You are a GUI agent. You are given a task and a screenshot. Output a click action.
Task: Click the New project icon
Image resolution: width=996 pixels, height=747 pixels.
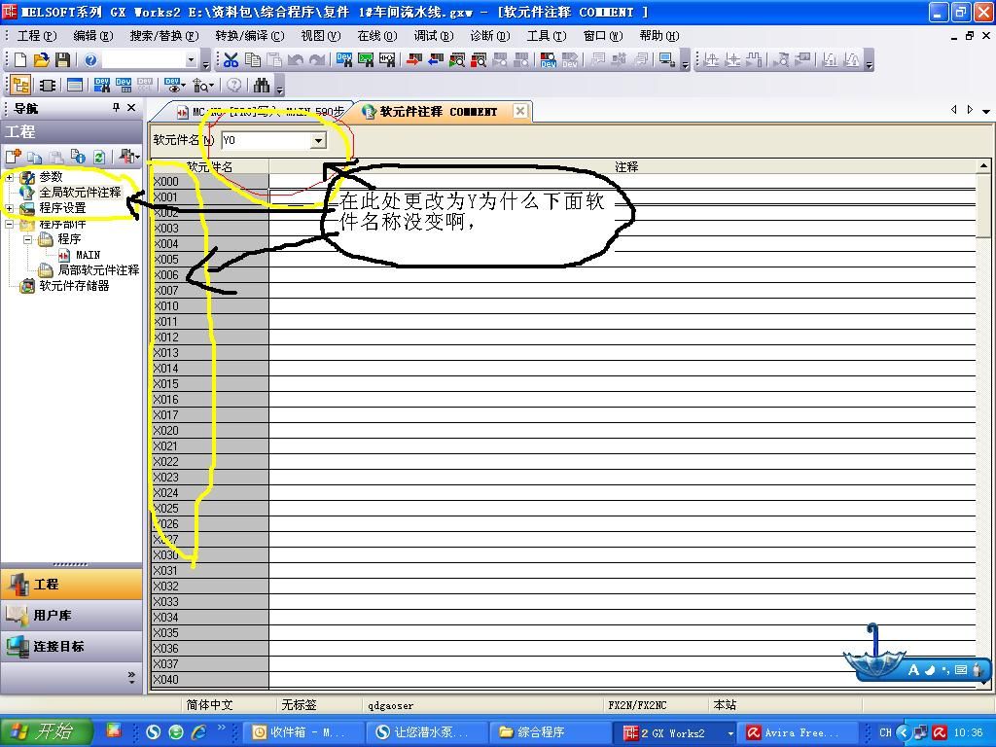coord(20,59)
